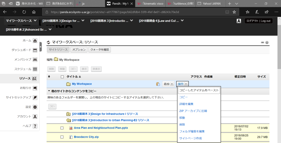Click the Resources sidebar icon
This screenshot has height=143, width=281.
(34, 78)
